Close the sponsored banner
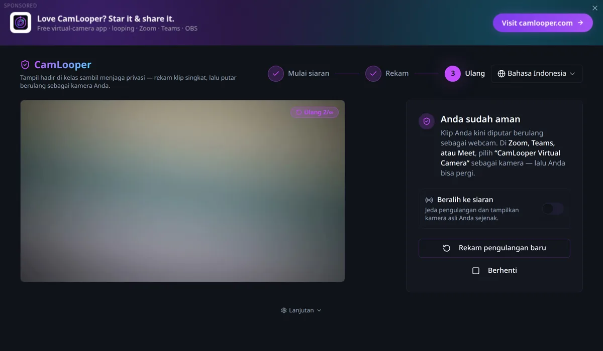 click(595, 8)
